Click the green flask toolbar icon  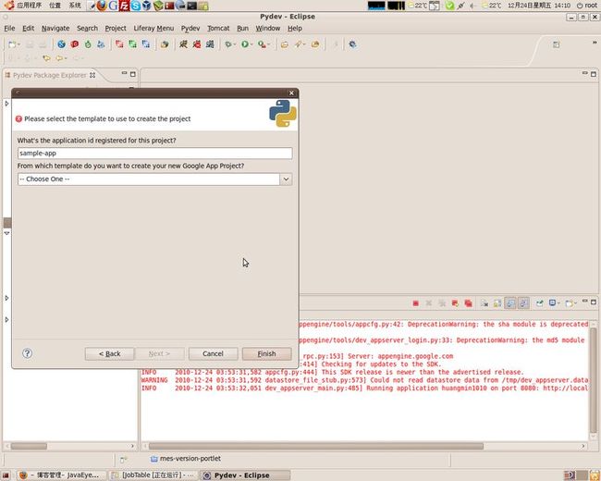tap(88, 44)
